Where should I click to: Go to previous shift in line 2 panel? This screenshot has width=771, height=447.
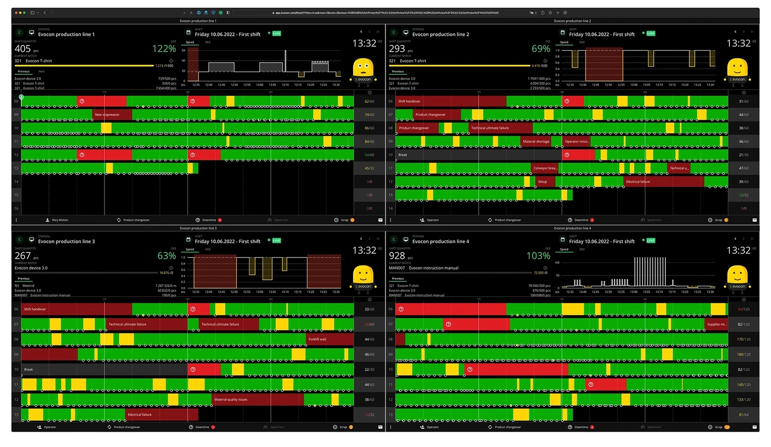[x=736, y=31]
